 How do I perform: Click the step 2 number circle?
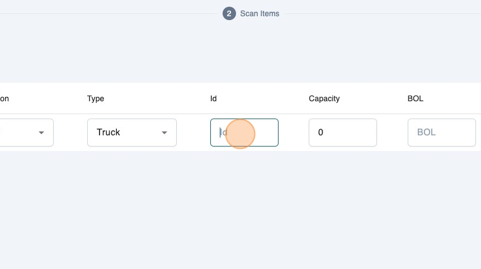click(x=229, y=13)
